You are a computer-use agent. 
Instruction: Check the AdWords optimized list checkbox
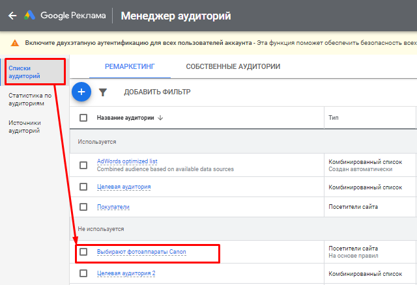83,165
